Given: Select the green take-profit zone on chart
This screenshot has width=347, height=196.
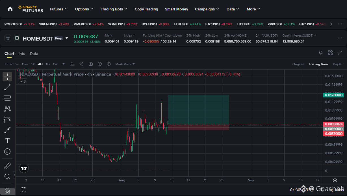Looking at the screenshot, I should 198,110.
